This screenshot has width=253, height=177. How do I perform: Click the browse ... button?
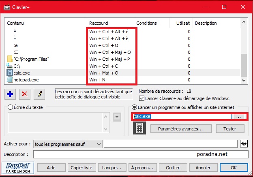coord(238,117)
